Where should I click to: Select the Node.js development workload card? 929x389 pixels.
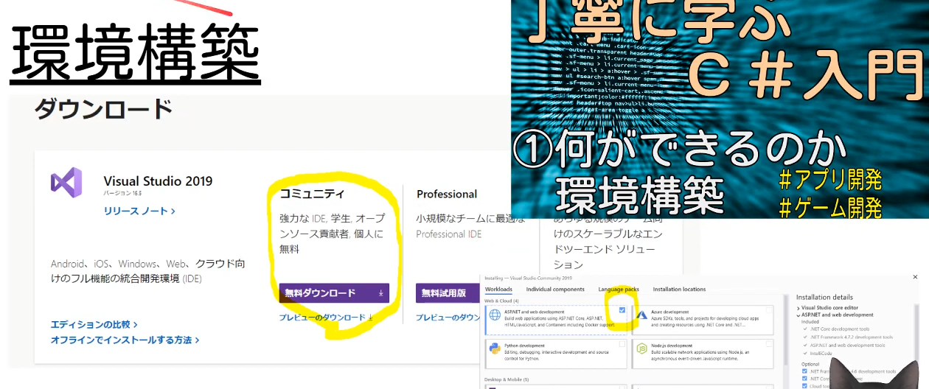(x=703, y=352)
